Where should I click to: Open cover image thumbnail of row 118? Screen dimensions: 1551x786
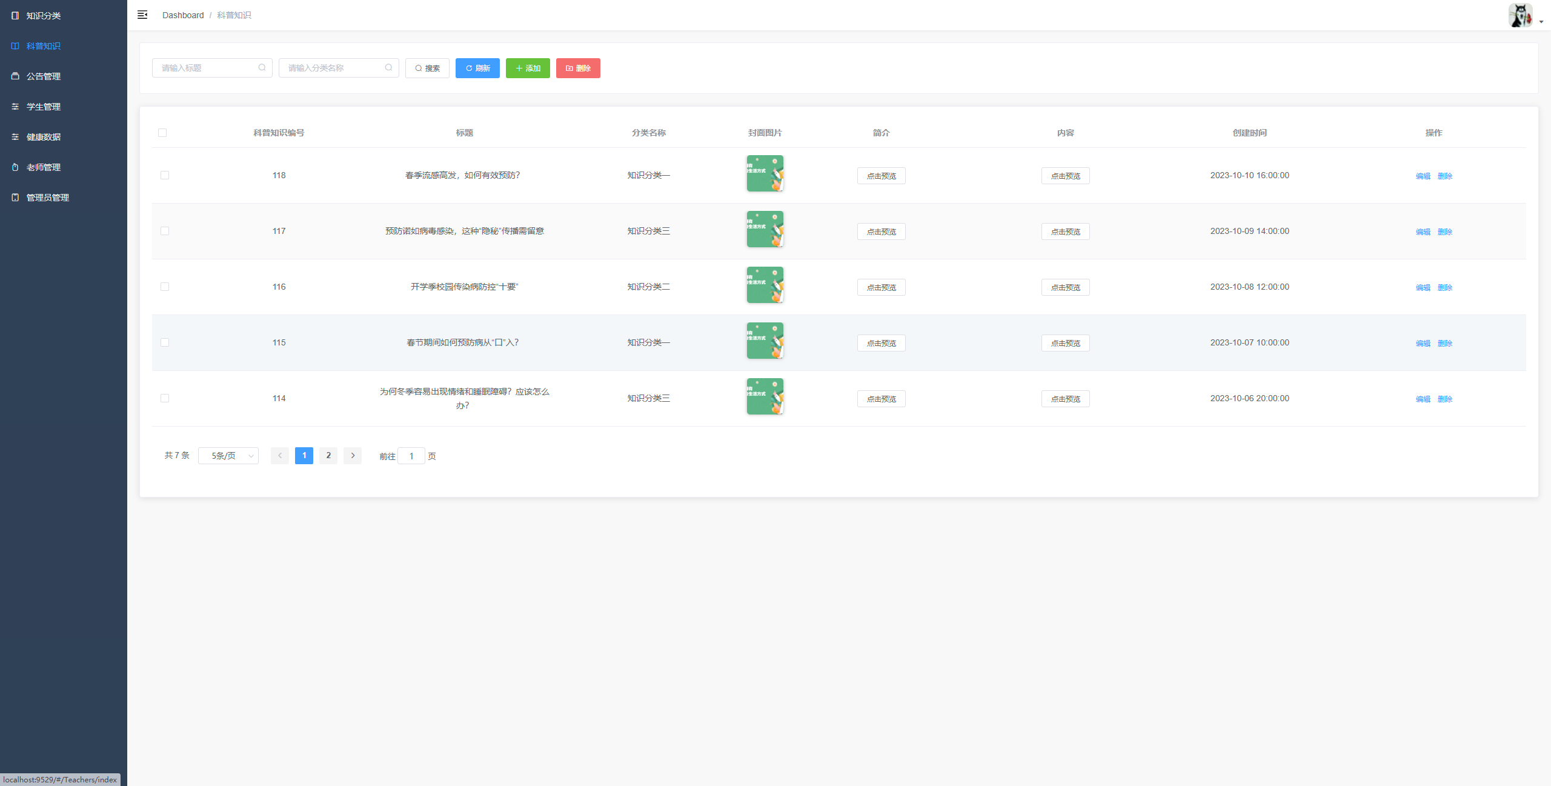point(765,173)
